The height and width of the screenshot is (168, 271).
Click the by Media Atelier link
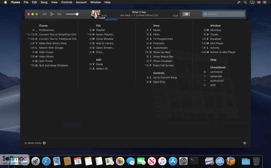(x=33, y=143)
